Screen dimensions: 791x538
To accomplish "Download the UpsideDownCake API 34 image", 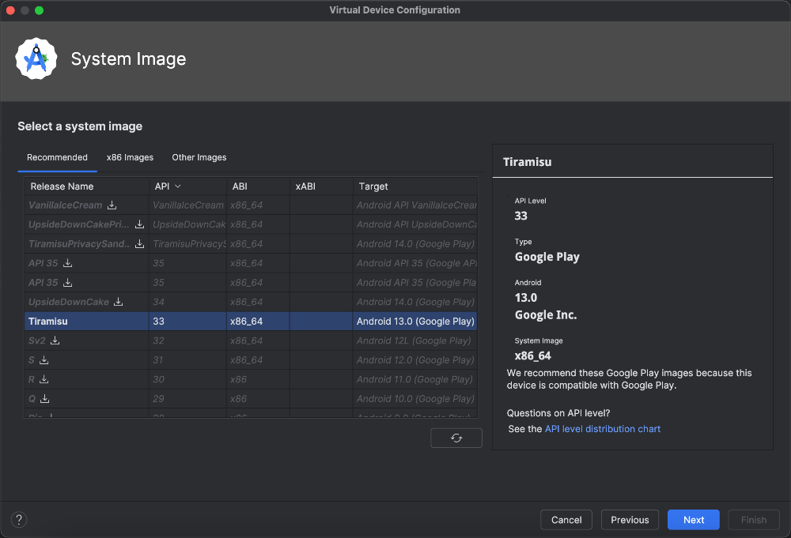I will 118,302.
